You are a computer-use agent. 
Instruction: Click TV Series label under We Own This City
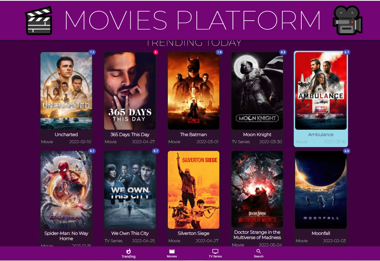114,241
